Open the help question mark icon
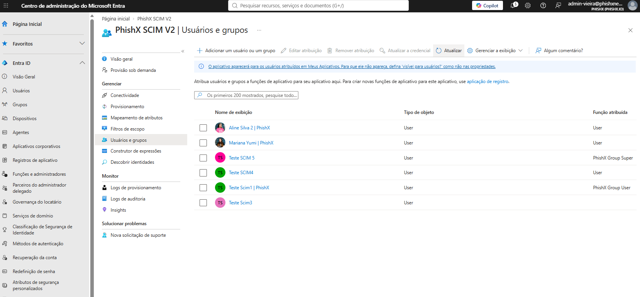 tap(543, 5)
